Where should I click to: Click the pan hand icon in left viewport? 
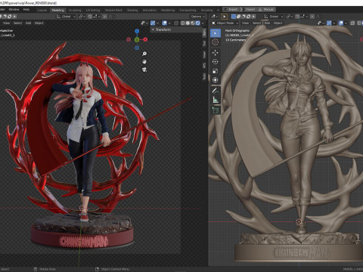(x=144, y=62)
